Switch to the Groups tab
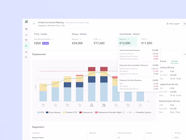Screen dimensions: 186x140 click(174, 61)
